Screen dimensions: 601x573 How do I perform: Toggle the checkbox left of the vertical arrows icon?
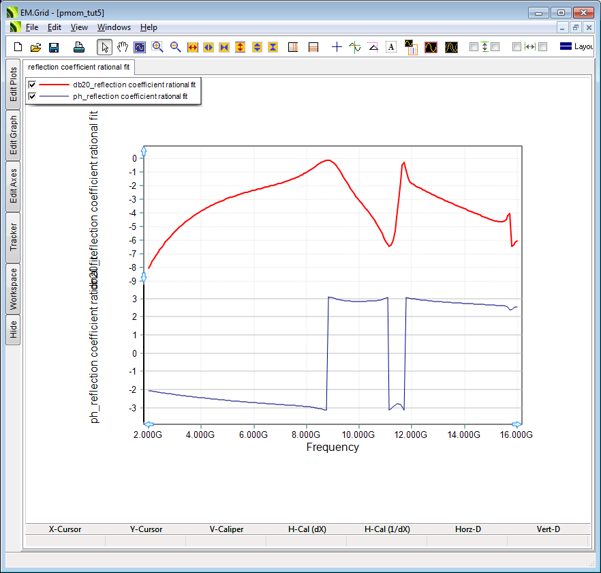tap(474, 47)
